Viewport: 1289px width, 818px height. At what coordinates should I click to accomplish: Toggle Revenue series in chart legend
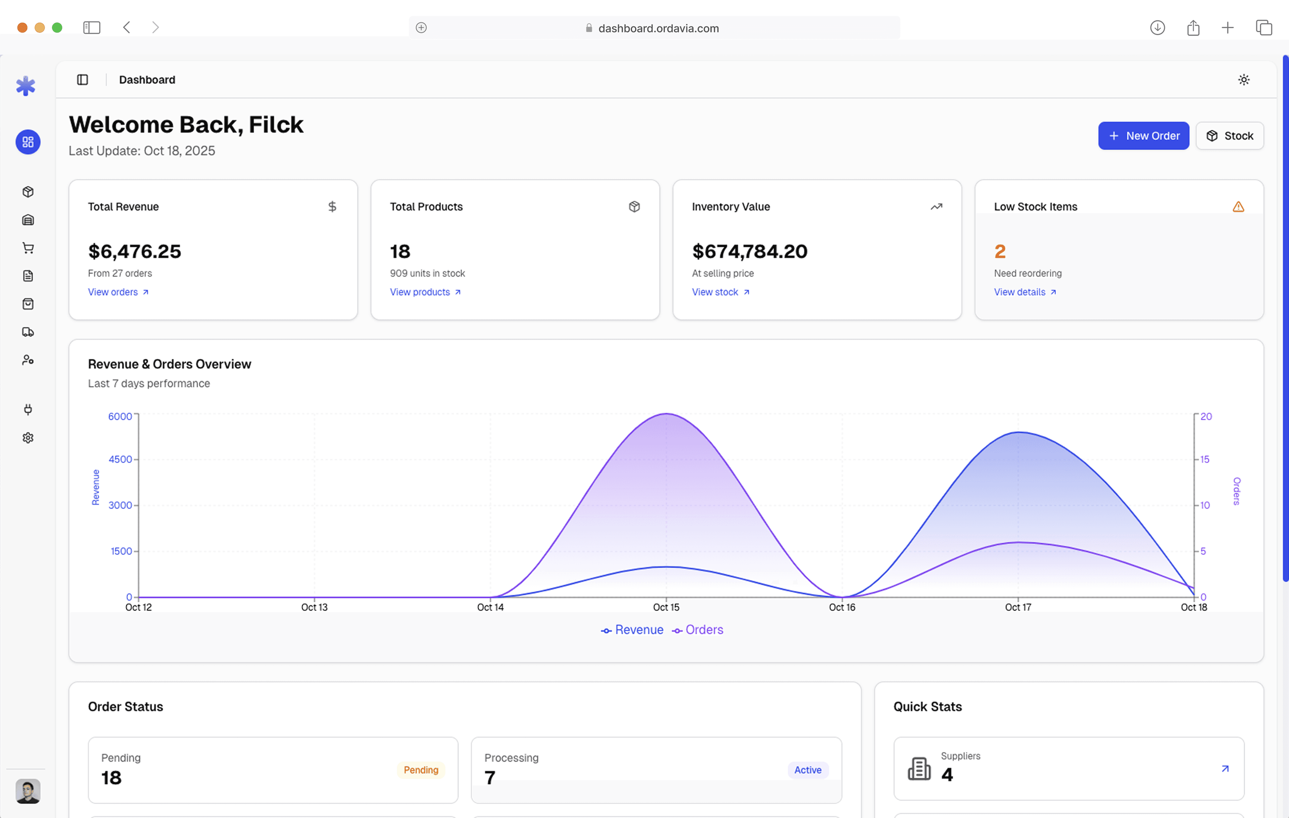[632, 630]
